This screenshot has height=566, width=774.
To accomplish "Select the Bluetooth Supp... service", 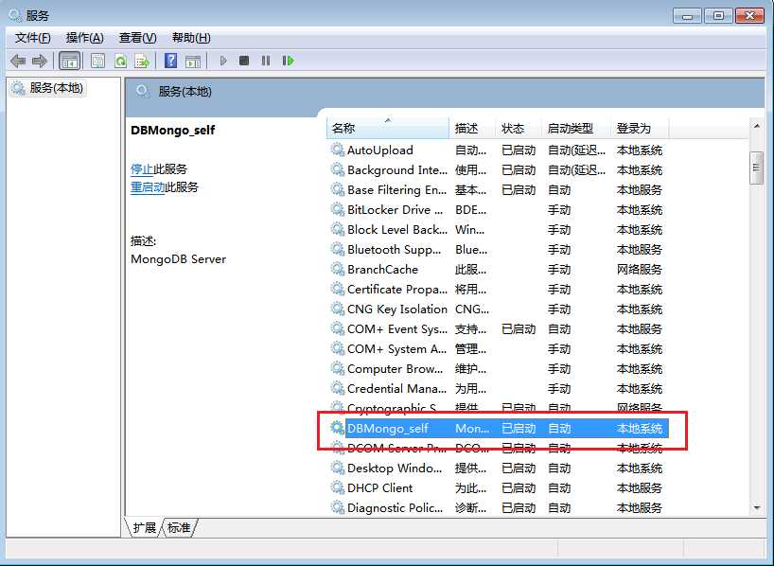I will pos(498,250).
